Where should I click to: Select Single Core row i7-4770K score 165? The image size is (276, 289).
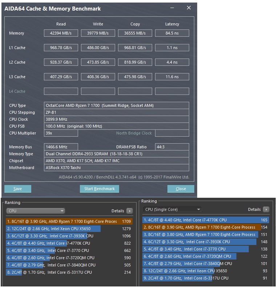[206, 220]
